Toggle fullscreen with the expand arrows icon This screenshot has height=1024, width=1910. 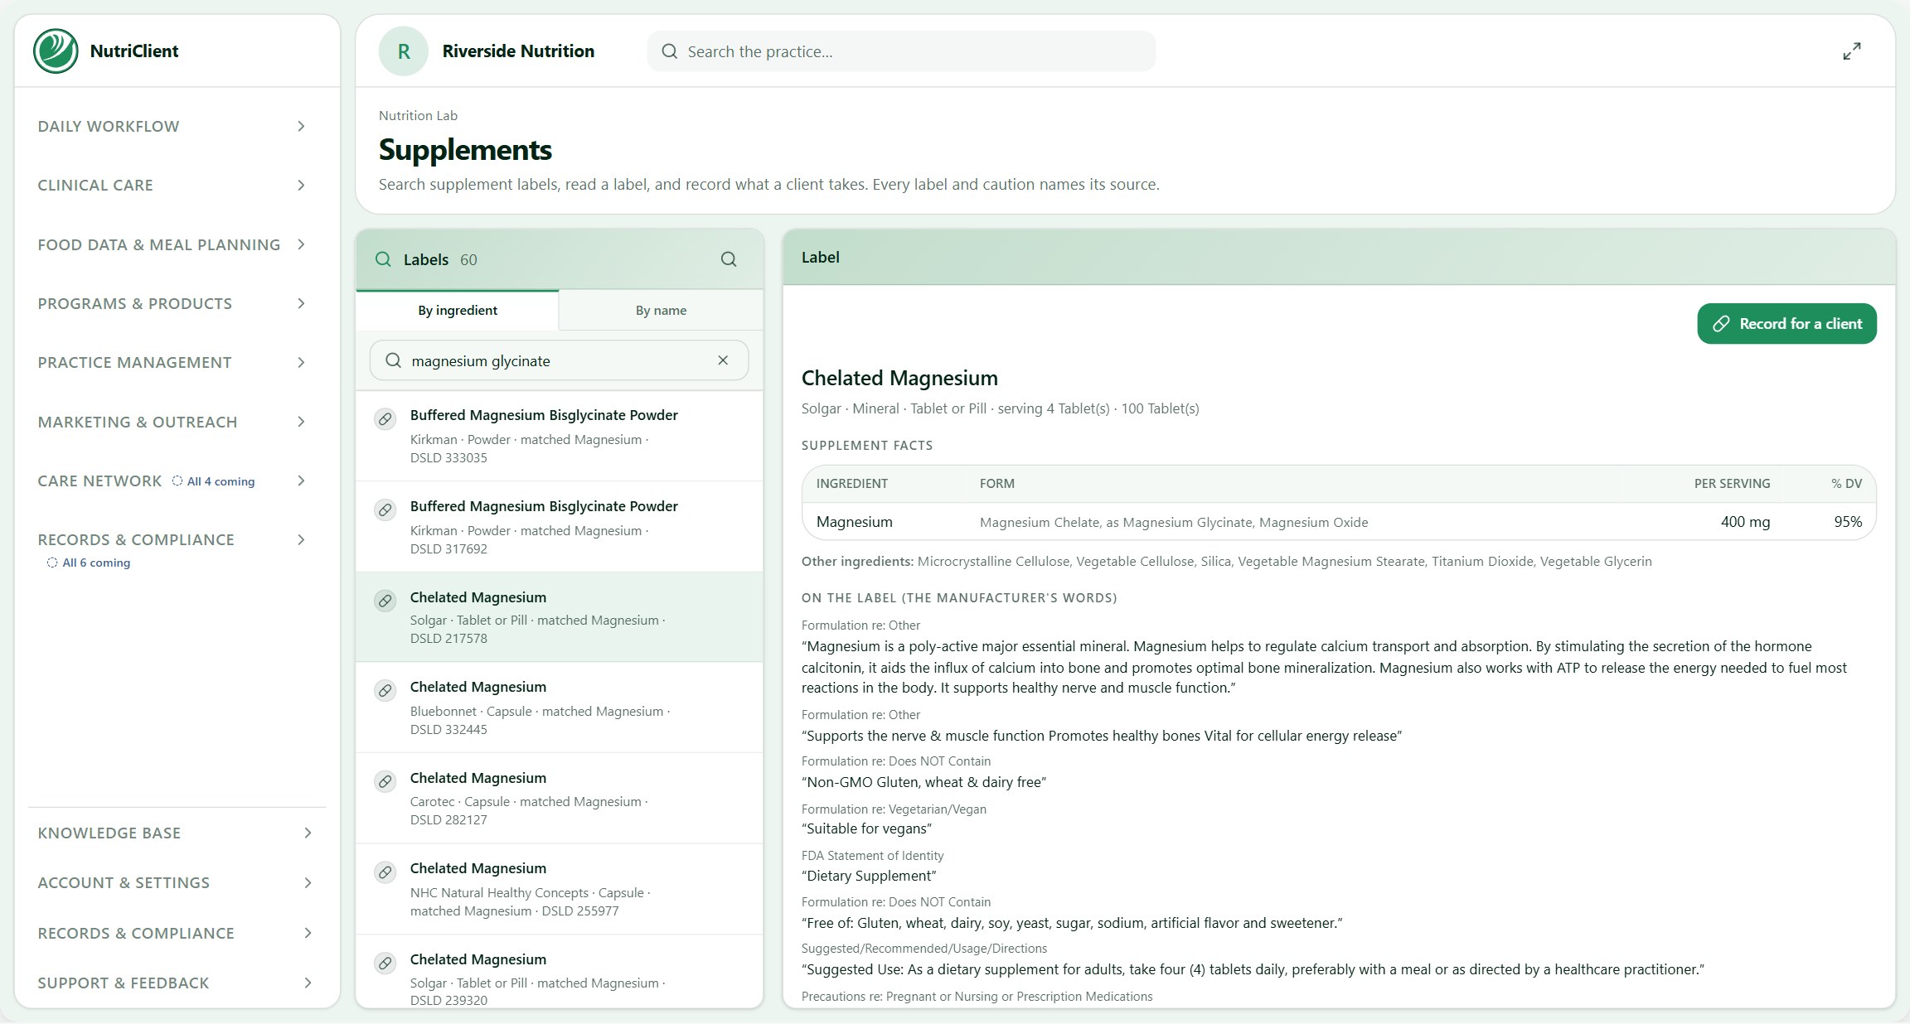[x=1851, y=51]
